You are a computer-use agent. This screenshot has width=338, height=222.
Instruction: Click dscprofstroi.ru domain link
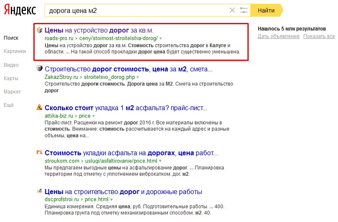pos(62,199)
